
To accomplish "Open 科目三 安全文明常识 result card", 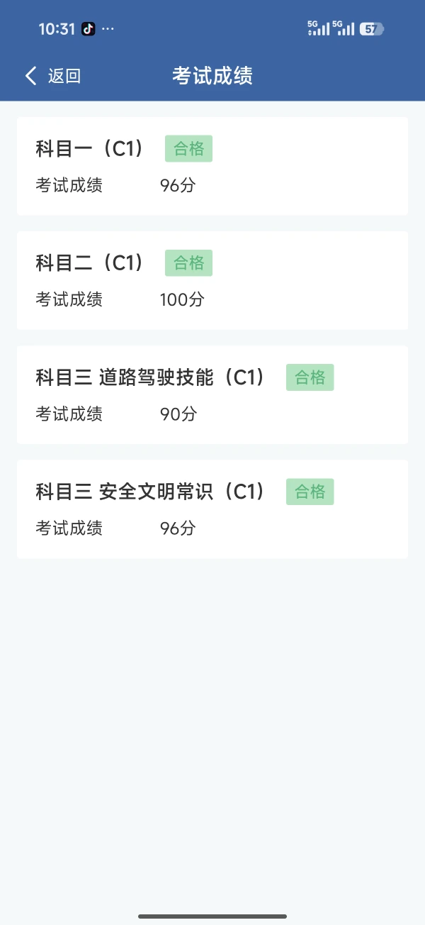I will [x=212, y=509].
